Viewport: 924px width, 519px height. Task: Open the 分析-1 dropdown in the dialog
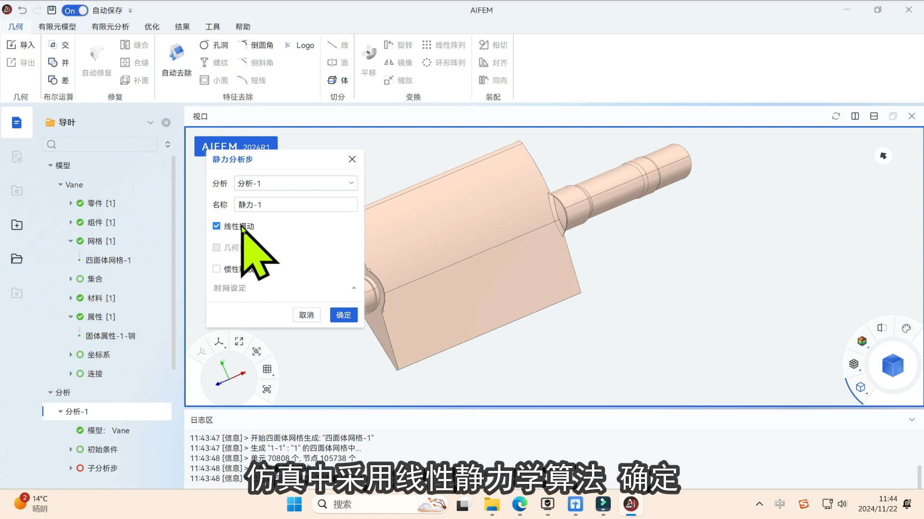295,183
